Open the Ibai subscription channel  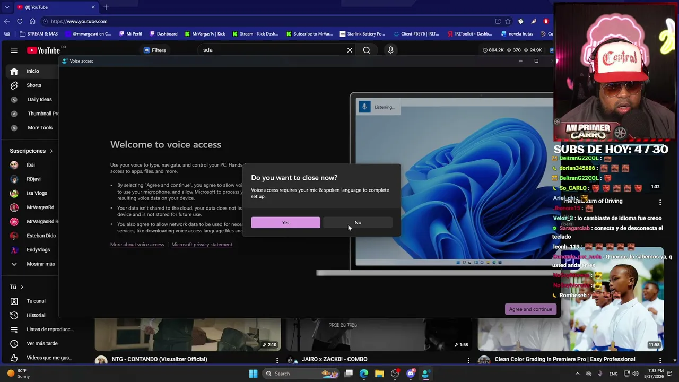click(32, 165)
